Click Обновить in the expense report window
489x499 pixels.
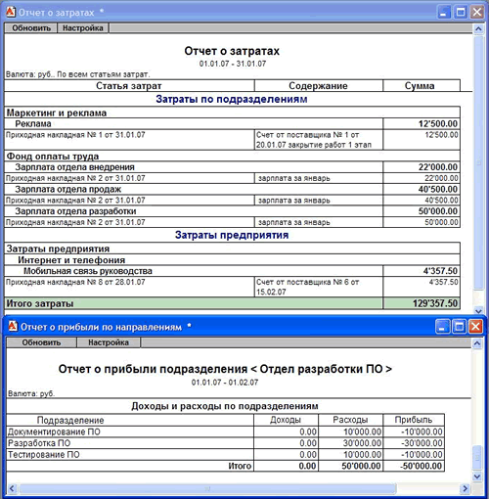click(x=31, y=28)
